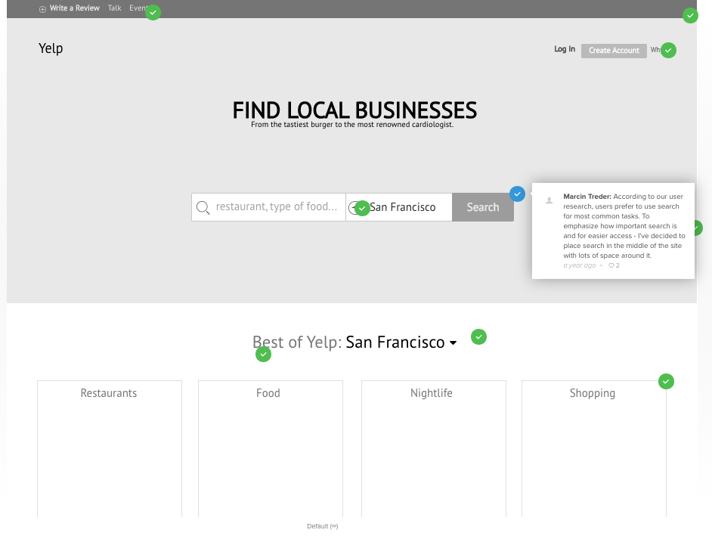Viewport: 712px width, 536px height.
Task: Open the comment pin below the word 'Best'
Action: (x=263, y=355)
